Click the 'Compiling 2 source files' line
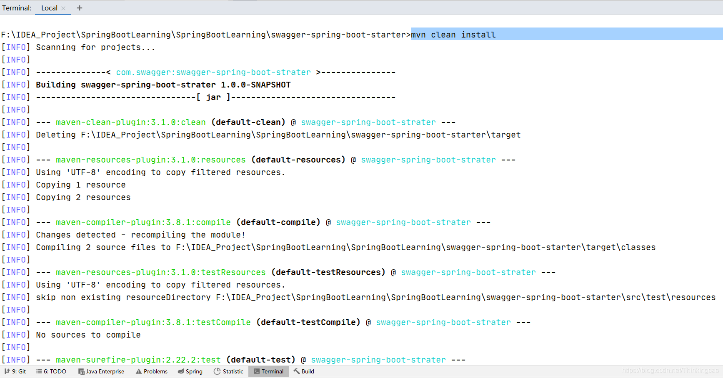 click(x=346, y=247)
